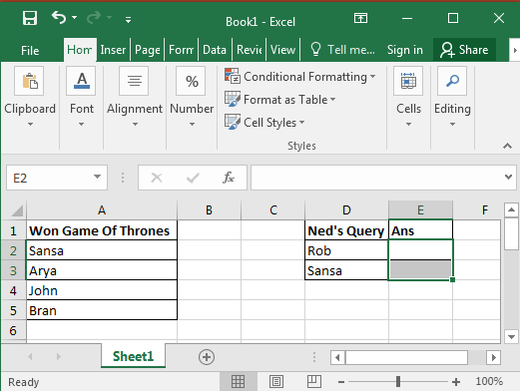Open the Editing magnifier icon group
Viewport: 520px width, 391px height.
[x=452, y=81]
